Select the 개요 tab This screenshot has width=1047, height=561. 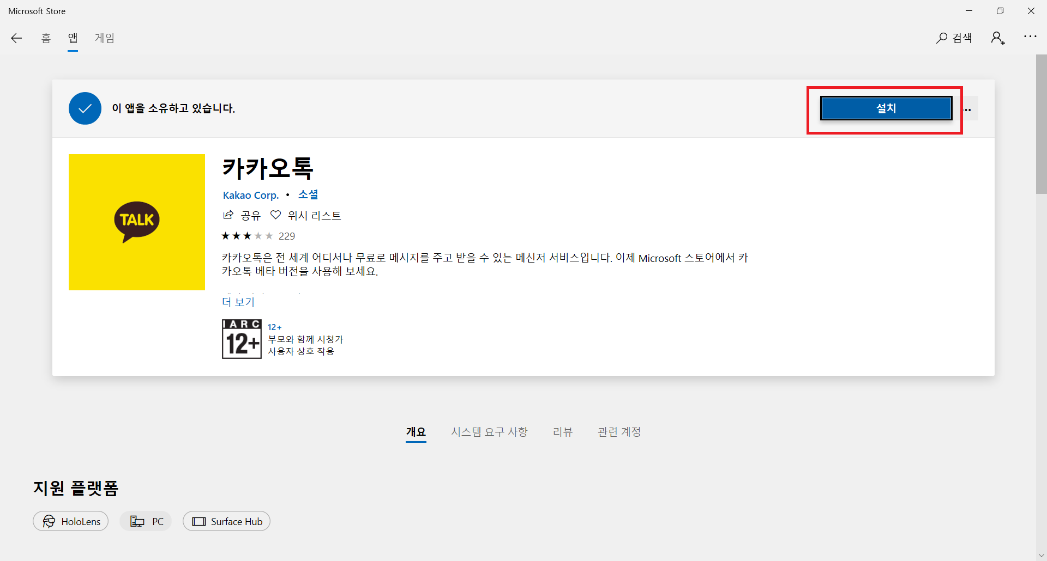click(x=416, y=432)
